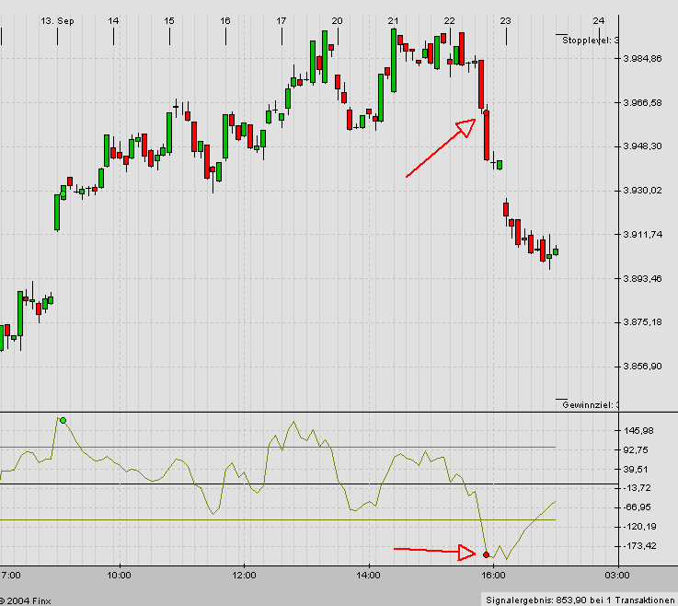Click the 145,98 oscillator scale value

pos(638,431)
